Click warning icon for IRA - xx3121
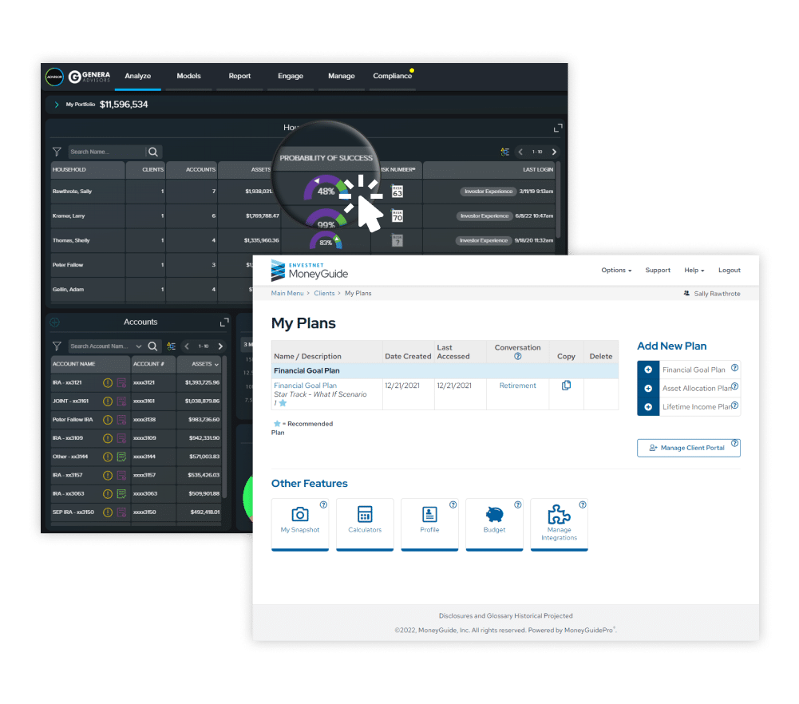 pyautogui.click(x=108, y=382)
